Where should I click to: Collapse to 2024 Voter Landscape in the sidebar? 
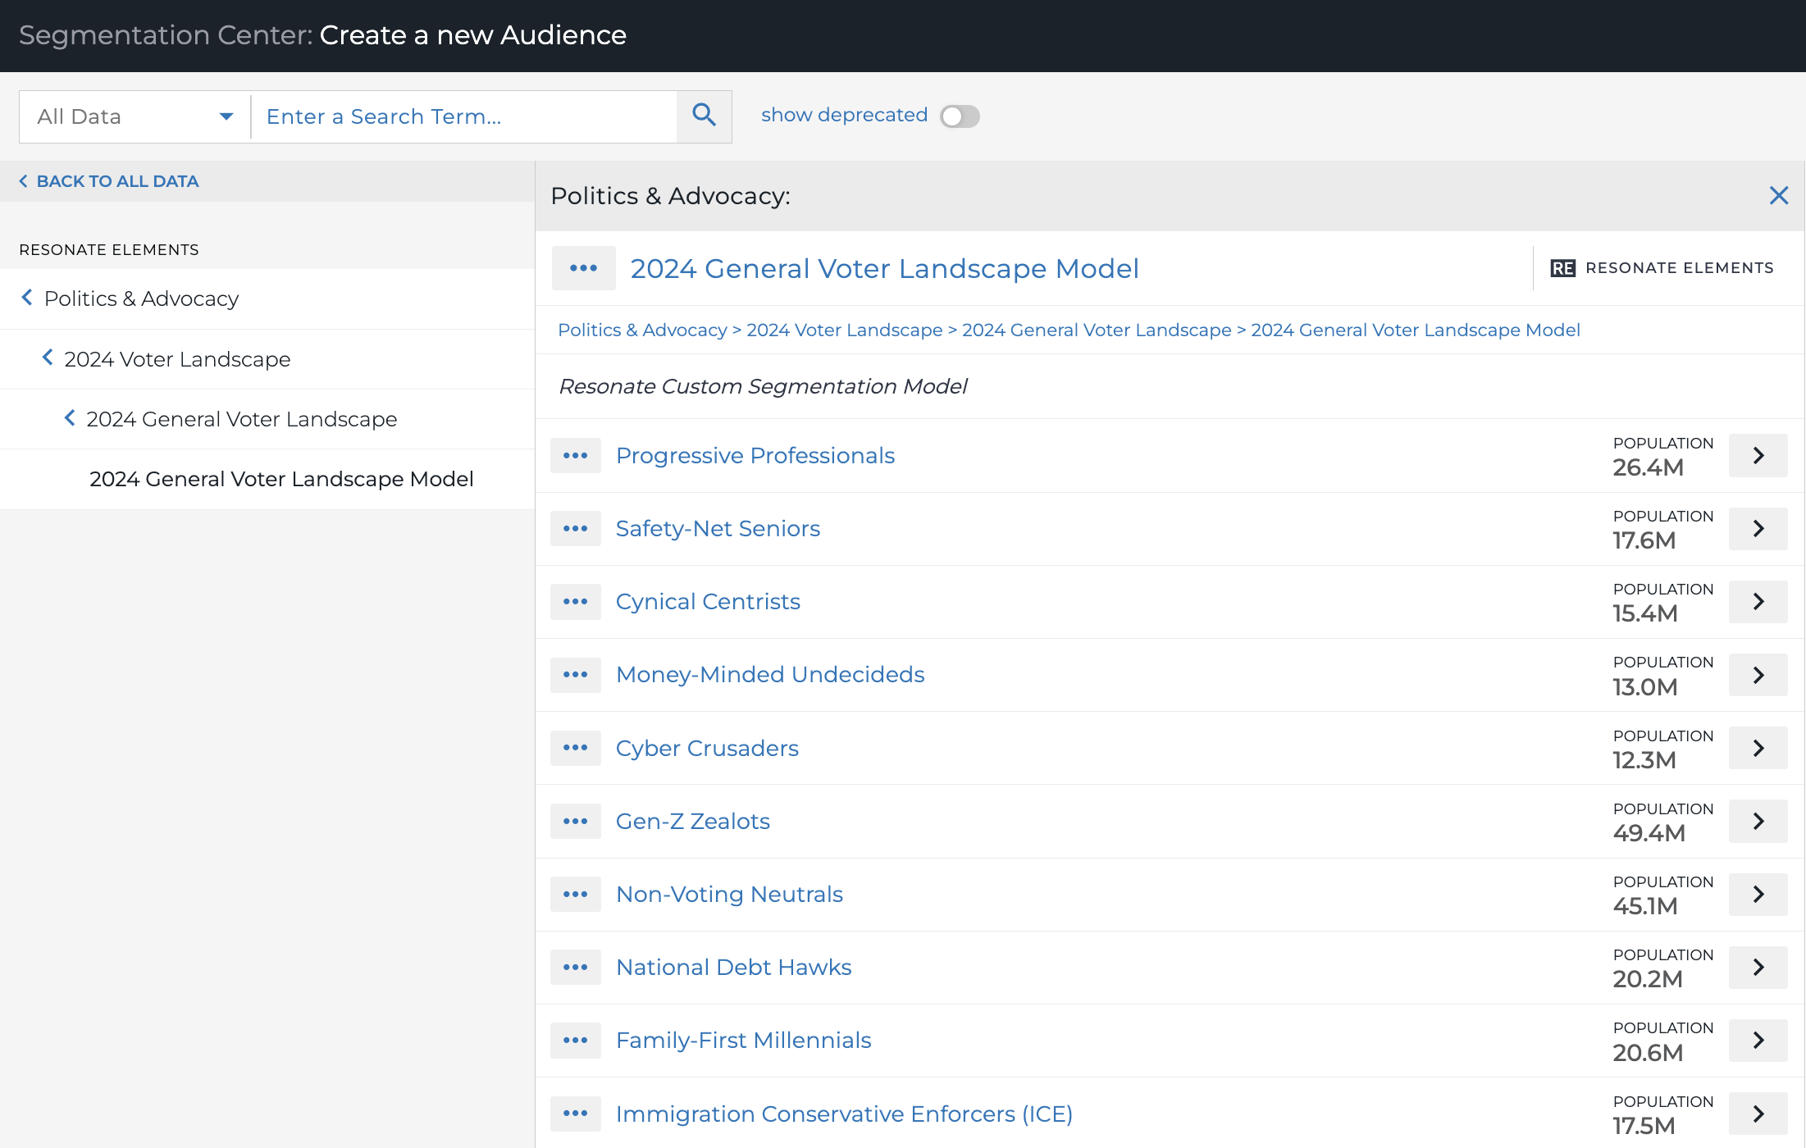tap(267, 359)
